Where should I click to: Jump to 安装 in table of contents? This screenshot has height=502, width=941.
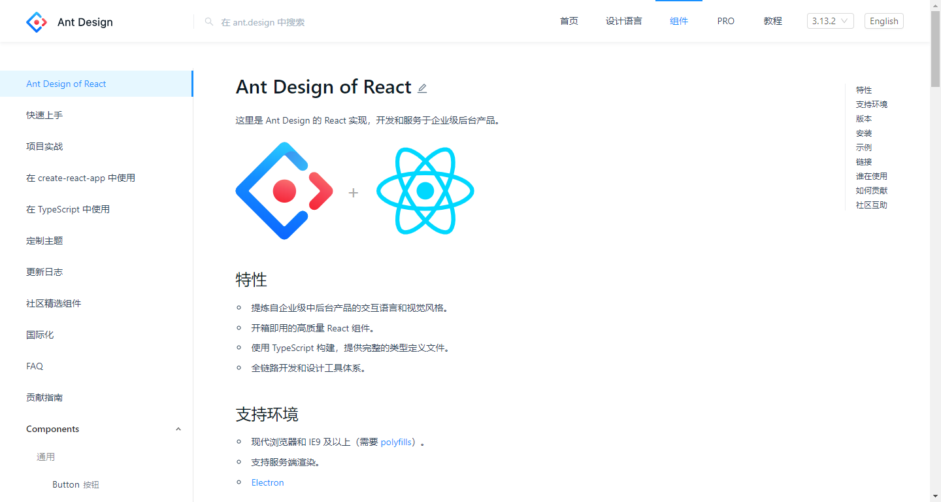(x=864, y=133)
